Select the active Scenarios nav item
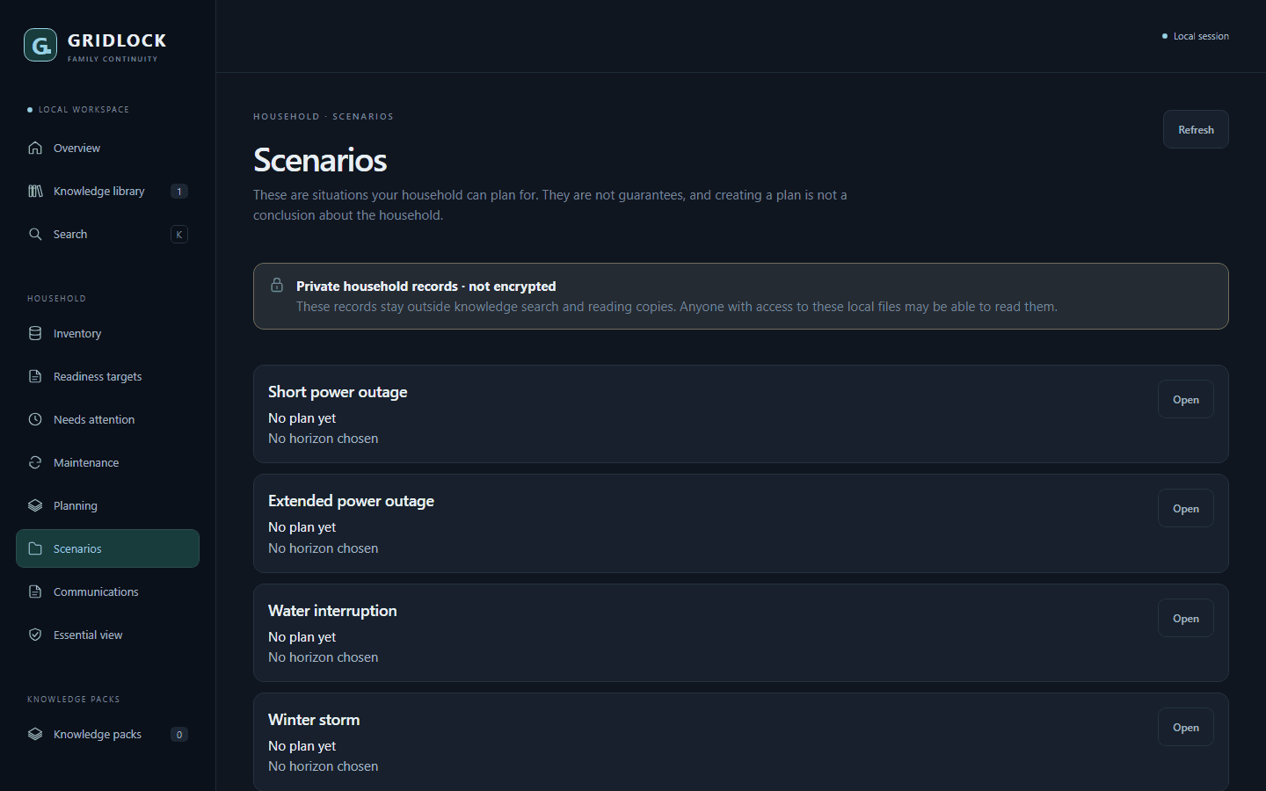 click(x=107, y=548)
